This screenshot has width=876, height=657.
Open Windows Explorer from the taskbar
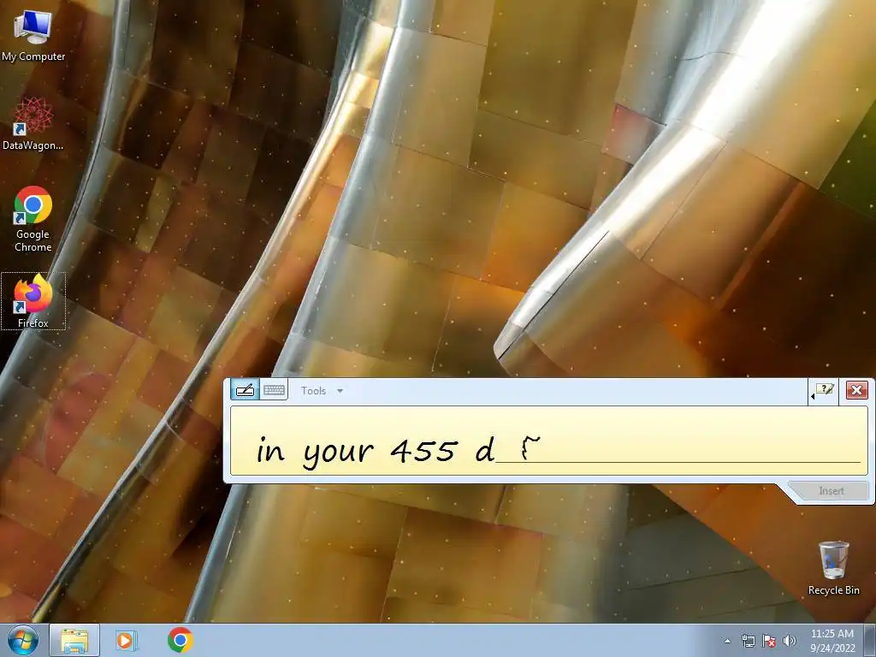[74, 640]
